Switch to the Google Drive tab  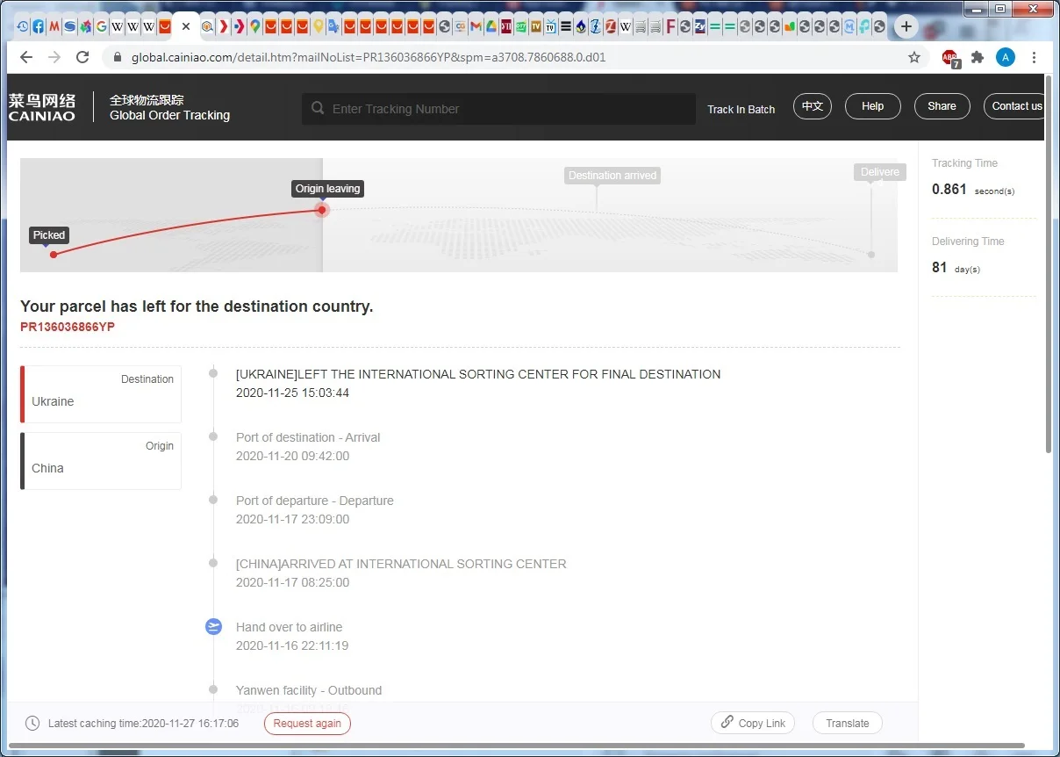[492, 26]
